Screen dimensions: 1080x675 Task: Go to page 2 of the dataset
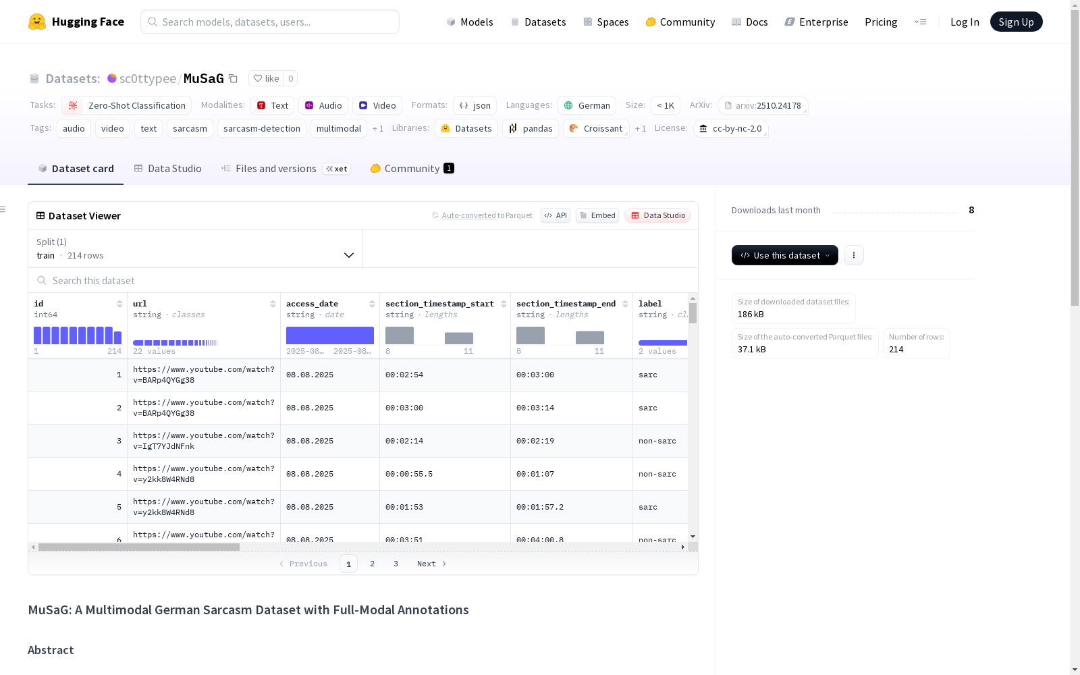[372, 564]
